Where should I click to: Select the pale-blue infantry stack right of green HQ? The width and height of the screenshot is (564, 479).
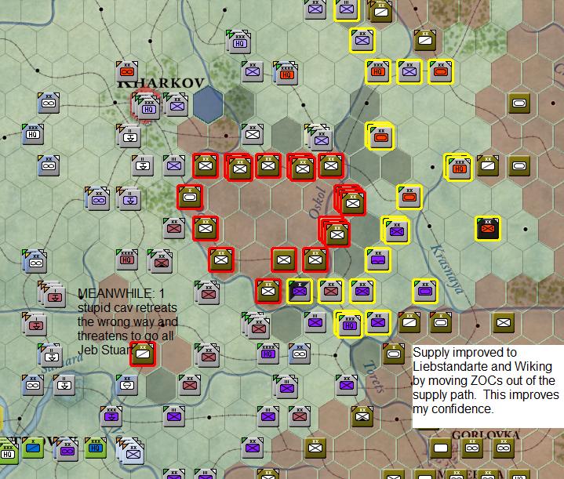131,451
